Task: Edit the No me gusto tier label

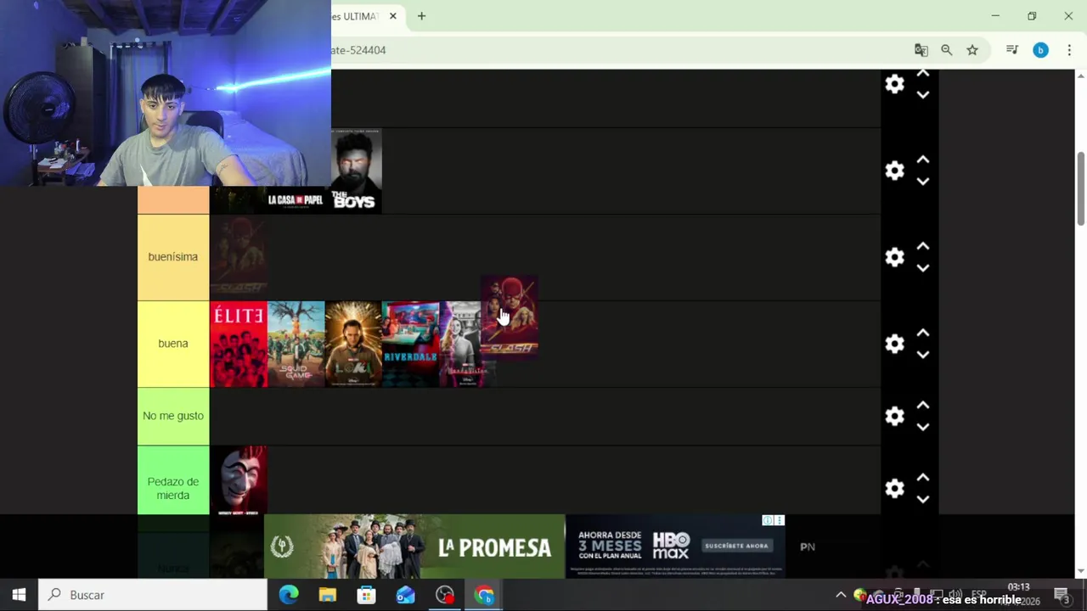Action: (173, 416)
